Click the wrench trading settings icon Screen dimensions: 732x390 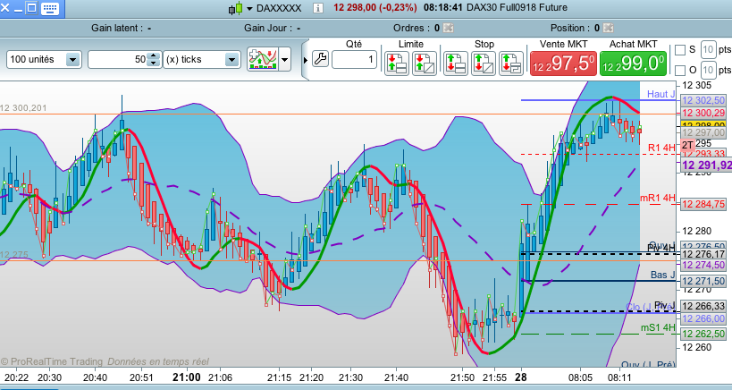click(x=319, y=60)
